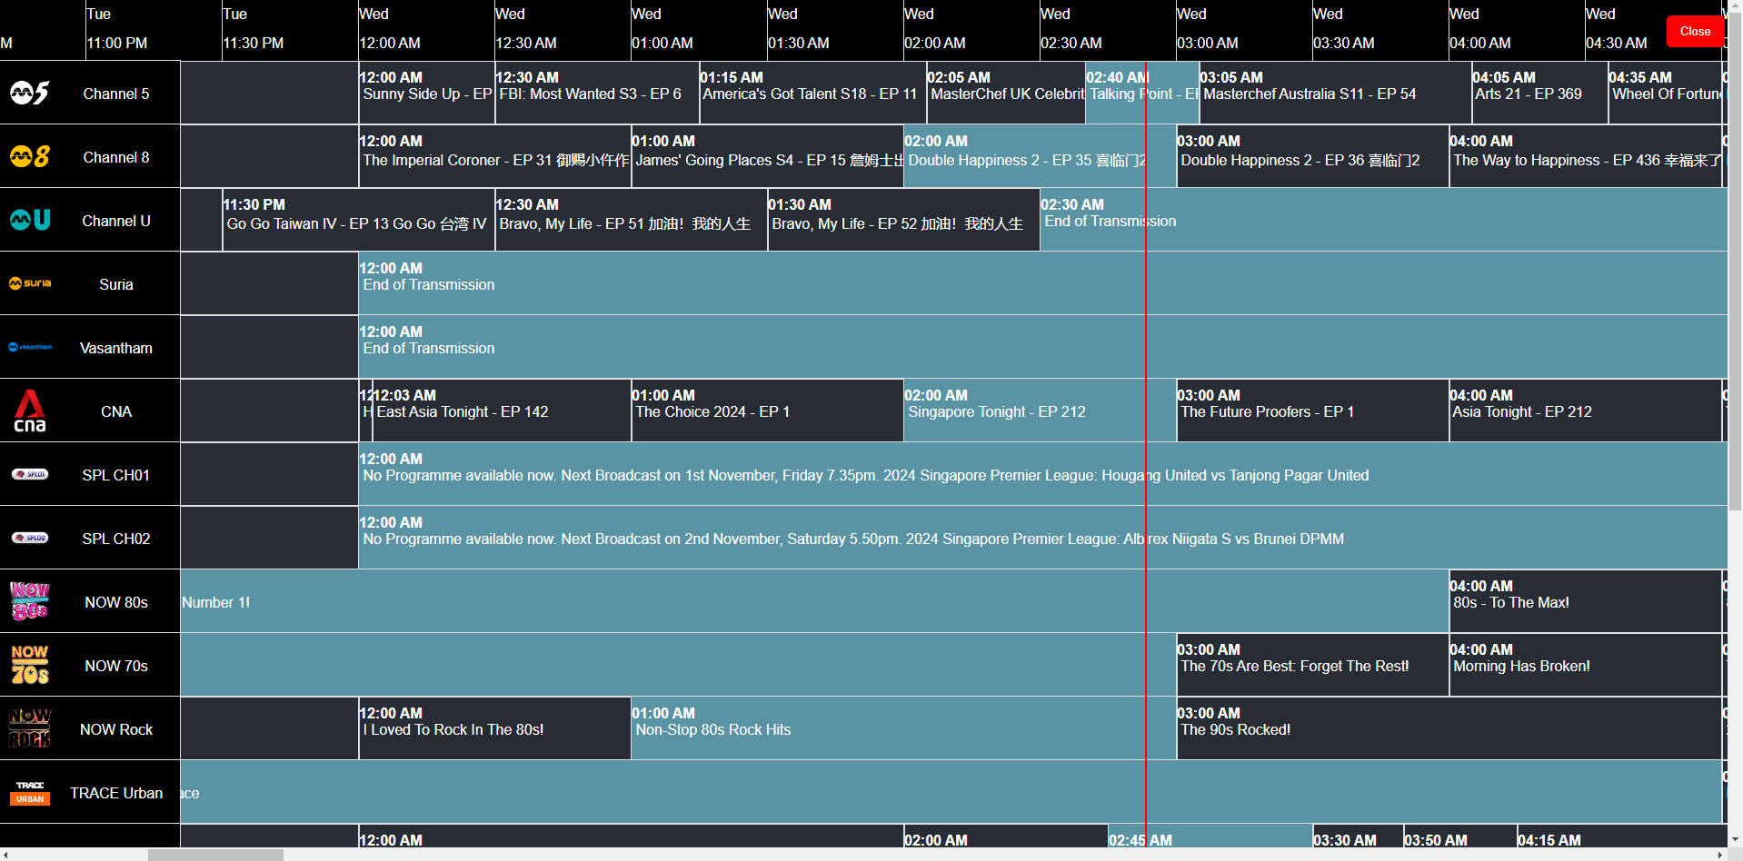Click the Channel 5 logo icon

pos(30,93)
